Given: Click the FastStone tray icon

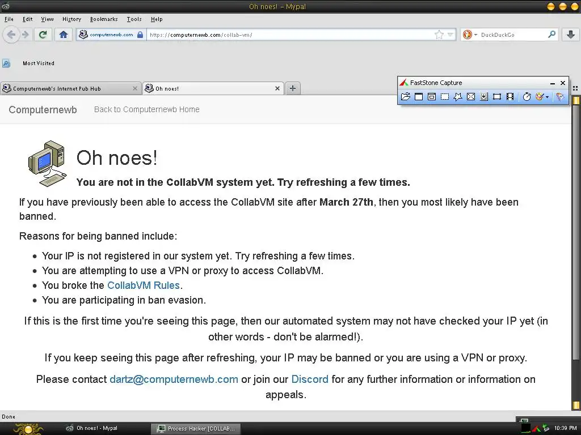Looking at the screenshot, I should click(536, 428).
